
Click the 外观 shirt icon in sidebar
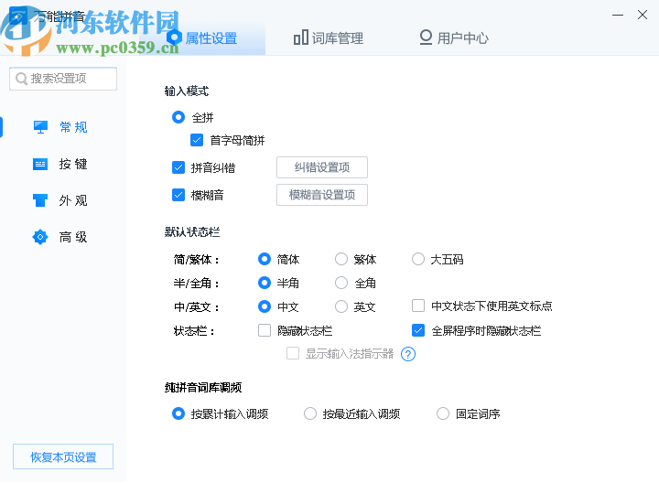pos(40,200)
